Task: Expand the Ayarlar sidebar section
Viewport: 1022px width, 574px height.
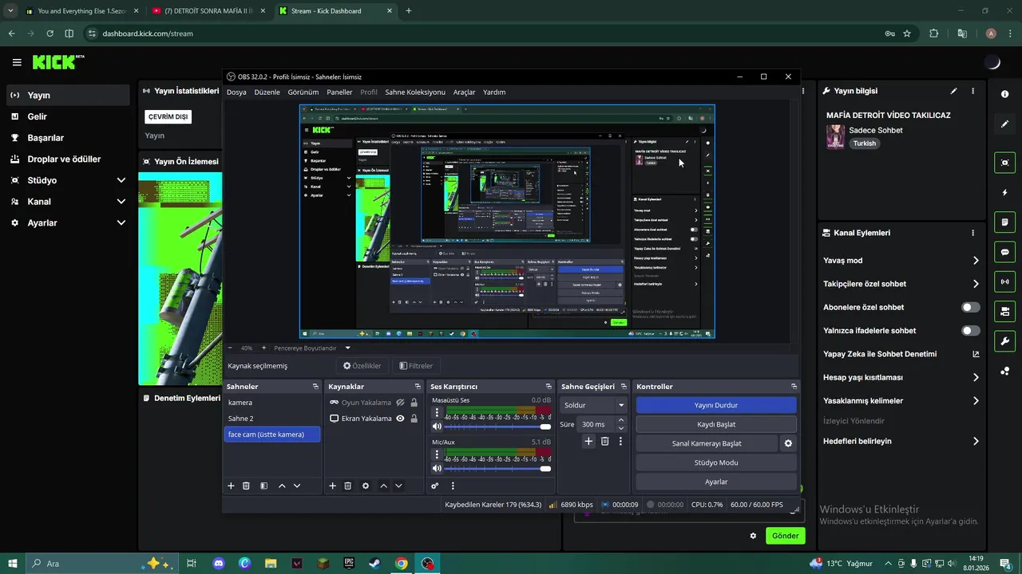Action: [121, 223]
